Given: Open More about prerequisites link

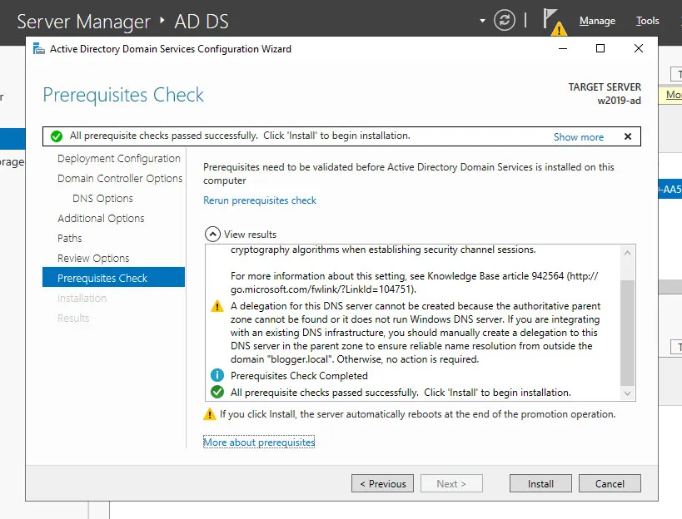Looking at the screenshot, I should click(259, 442).
